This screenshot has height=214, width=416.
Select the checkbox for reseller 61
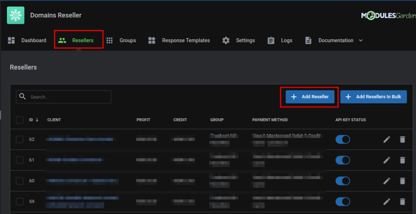click(19, 160)
